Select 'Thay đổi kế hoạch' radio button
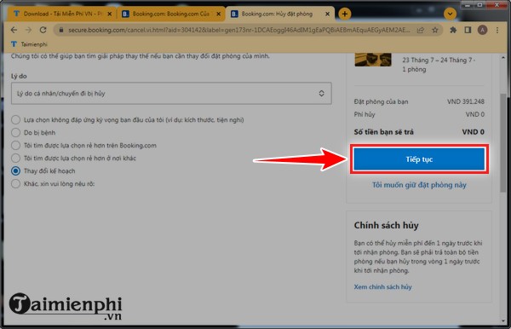This screenshot has height=329, width=511. point(15,170)
